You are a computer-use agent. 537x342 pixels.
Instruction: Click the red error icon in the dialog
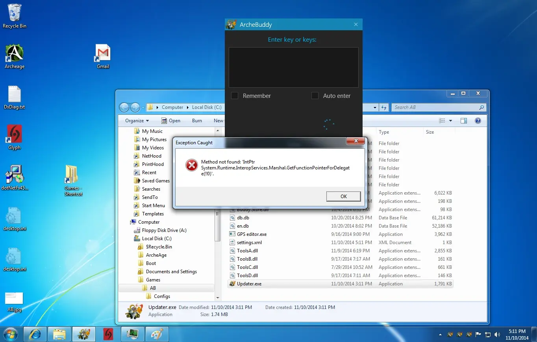[191, 165]
